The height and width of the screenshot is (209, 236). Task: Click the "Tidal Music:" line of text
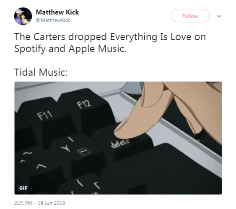point(41,72)
